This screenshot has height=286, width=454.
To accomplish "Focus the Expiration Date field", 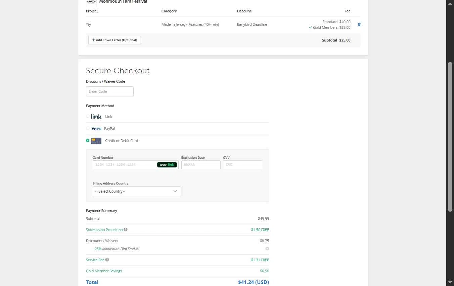I will [201, 165].
